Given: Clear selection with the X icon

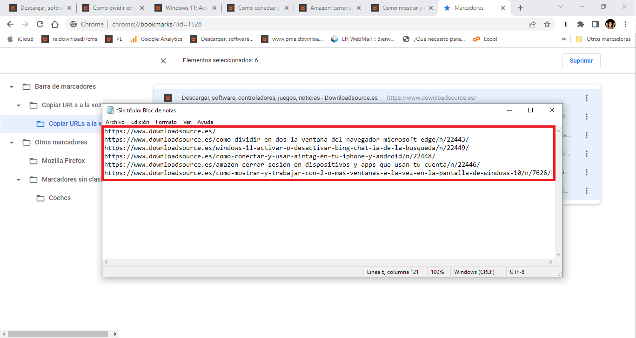Looking at the screenshot, I should 163,61.
